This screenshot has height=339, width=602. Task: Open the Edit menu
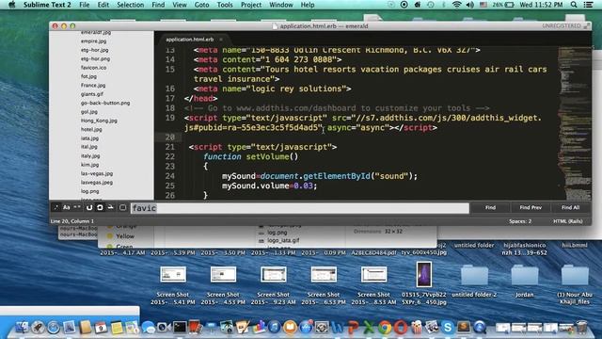click(x=103, y=5)
